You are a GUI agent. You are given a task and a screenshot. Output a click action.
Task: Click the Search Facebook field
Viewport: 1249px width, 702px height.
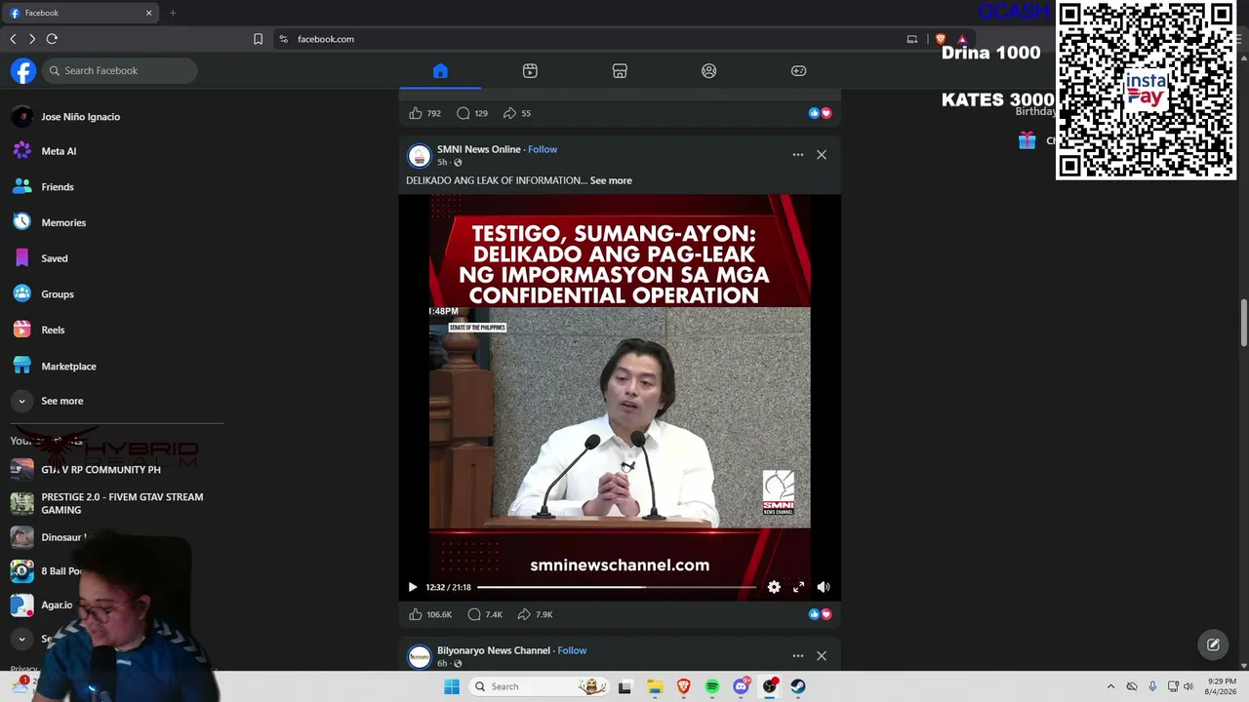tap(120, 70)
